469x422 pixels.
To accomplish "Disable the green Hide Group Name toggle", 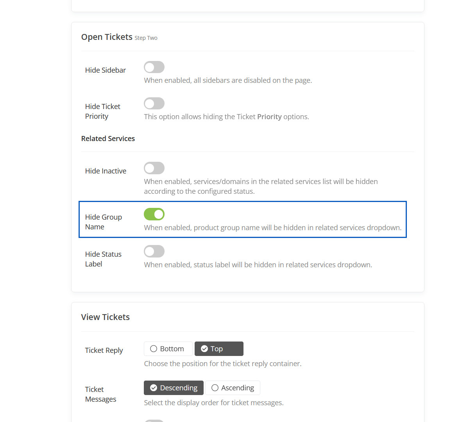I will click(154, 214).
